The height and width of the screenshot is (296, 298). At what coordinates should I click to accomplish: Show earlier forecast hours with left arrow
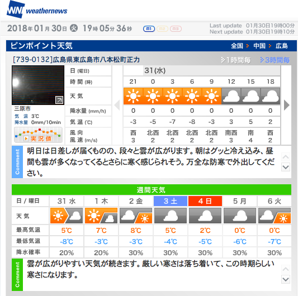[117, 105]
